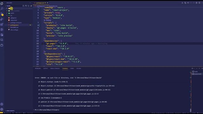Open README.md in Explorer

point(14,28)
